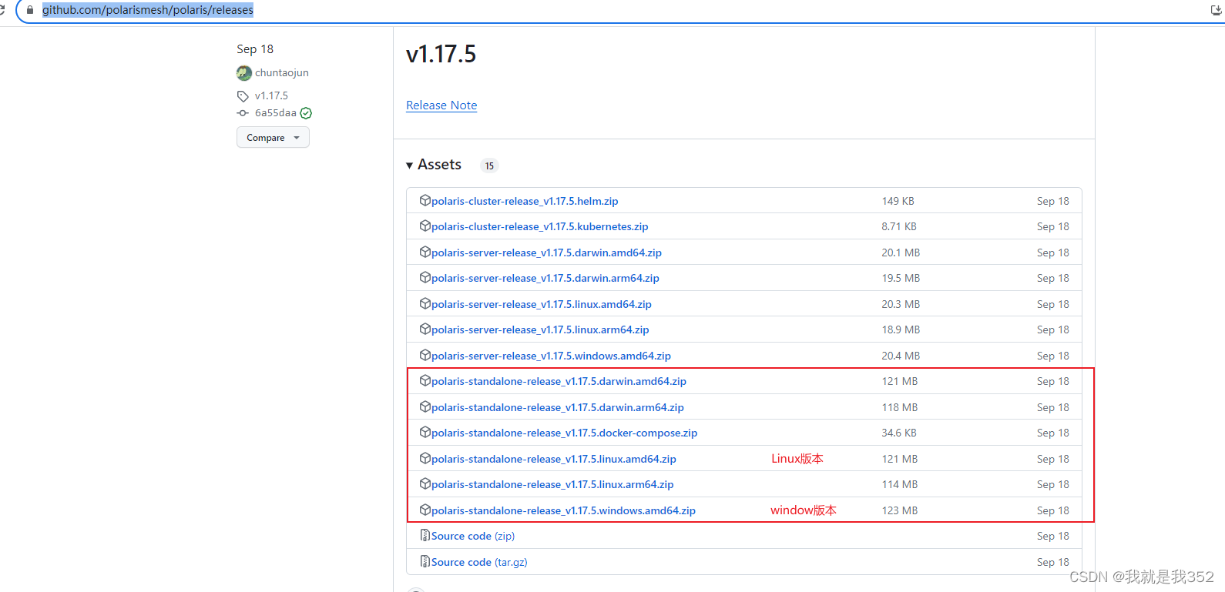This screenshot has height=592, width=1225.
Task: Click the 123 MB size value
Action: (x=900, y=510)
